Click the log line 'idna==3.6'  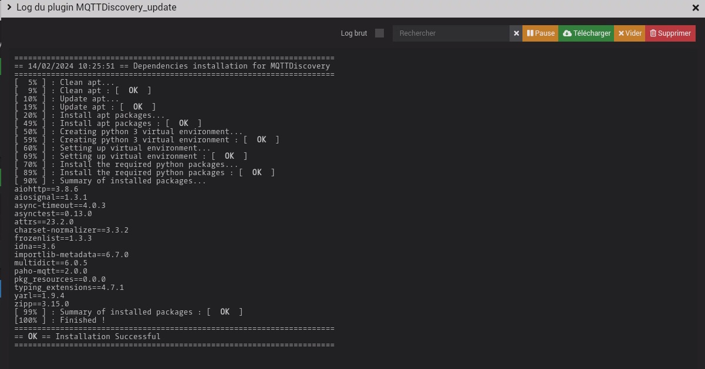[35, 247]
